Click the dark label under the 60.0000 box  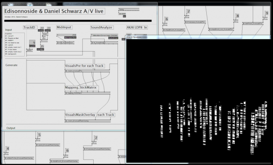pos(124,16)
